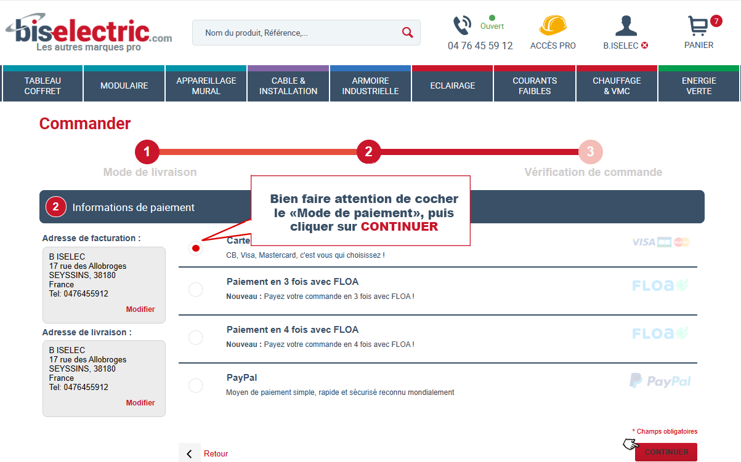Open the Eclairage category menu
This screenshot has width=741, height=462.
coord(453,86)
